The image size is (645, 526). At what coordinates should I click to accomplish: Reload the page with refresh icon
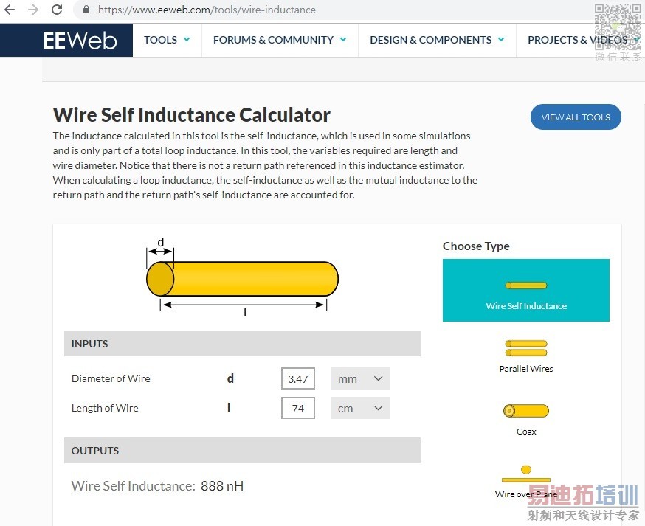57,10
